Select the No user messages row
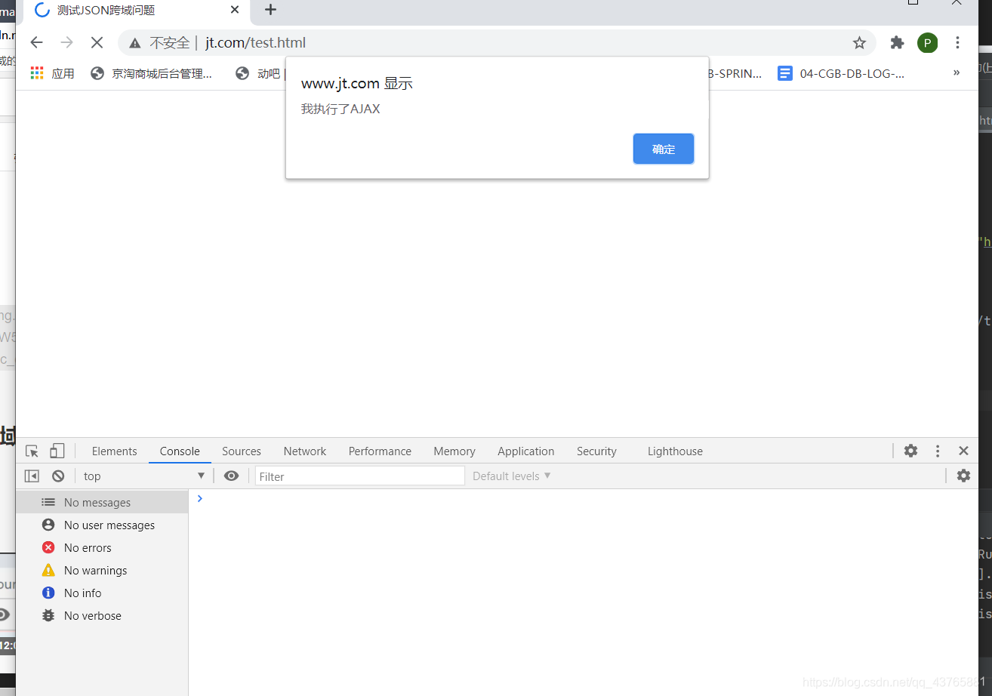Image resolution: width=992 pixels, height=696 pixels. pos(102,525)
